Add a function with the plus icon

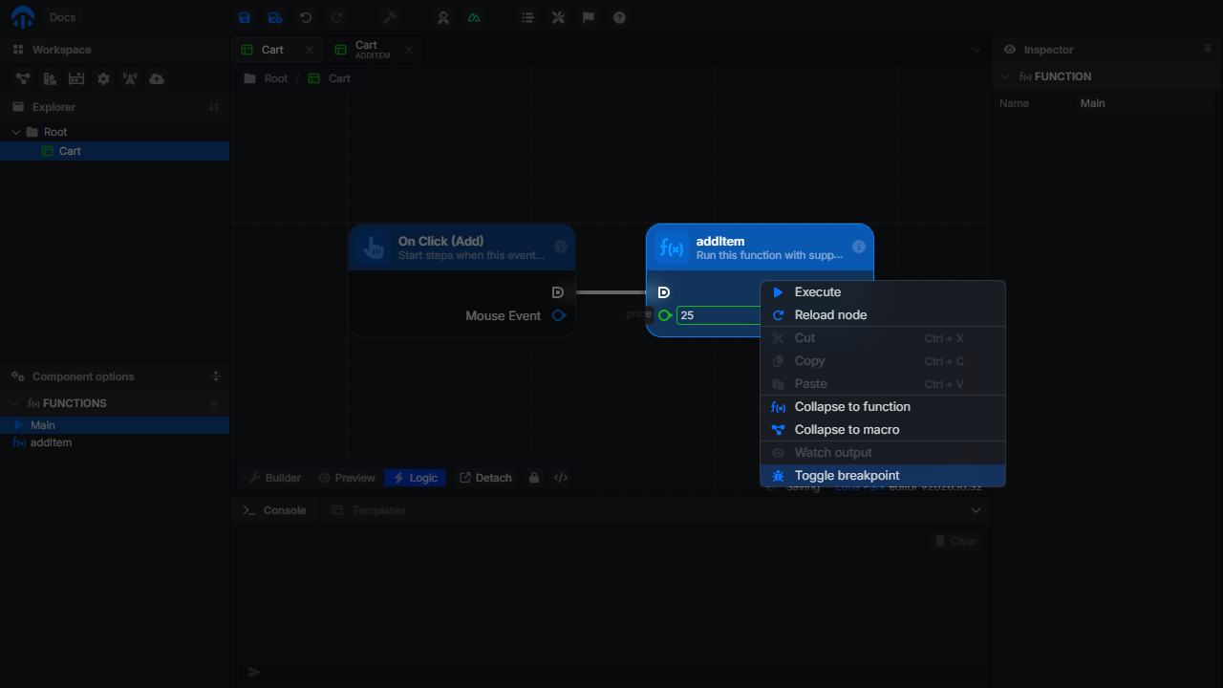click(x=214, y=403)
